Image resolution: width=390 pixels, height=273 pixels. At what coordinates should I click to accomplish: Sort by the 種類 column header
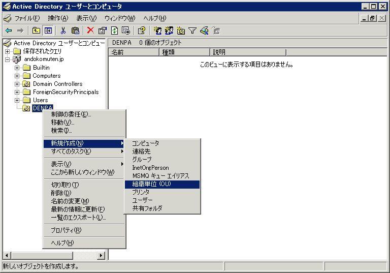tap(185, 52)
